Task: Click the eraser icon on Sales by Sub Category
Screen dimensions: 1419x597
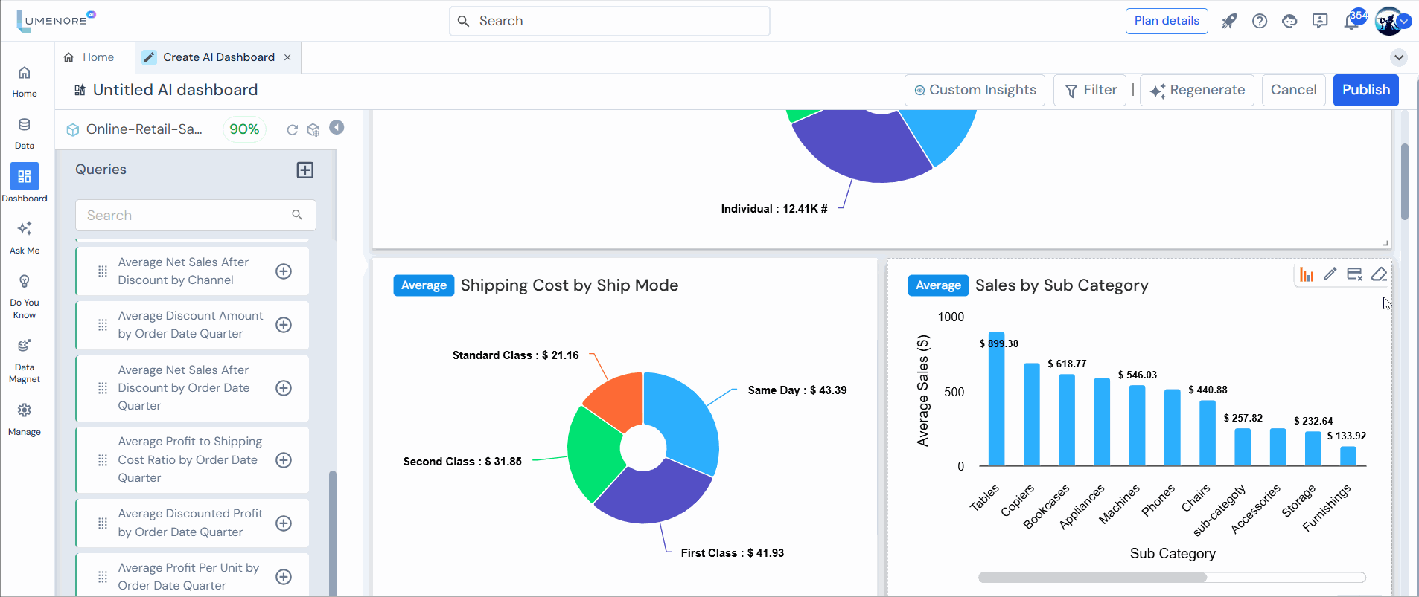Action: 1379,274
